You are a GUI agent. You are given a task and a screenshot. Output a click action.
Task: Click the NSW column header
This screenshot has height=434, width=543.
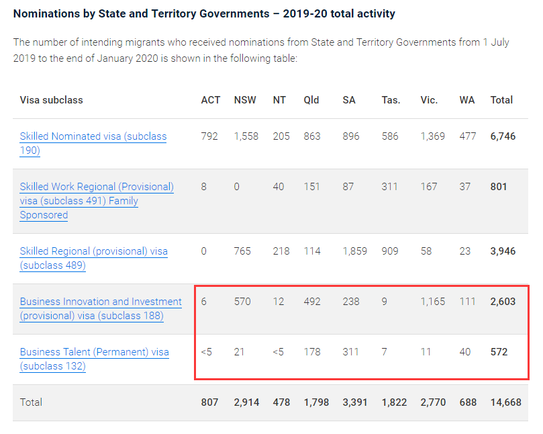pos(244,100)
